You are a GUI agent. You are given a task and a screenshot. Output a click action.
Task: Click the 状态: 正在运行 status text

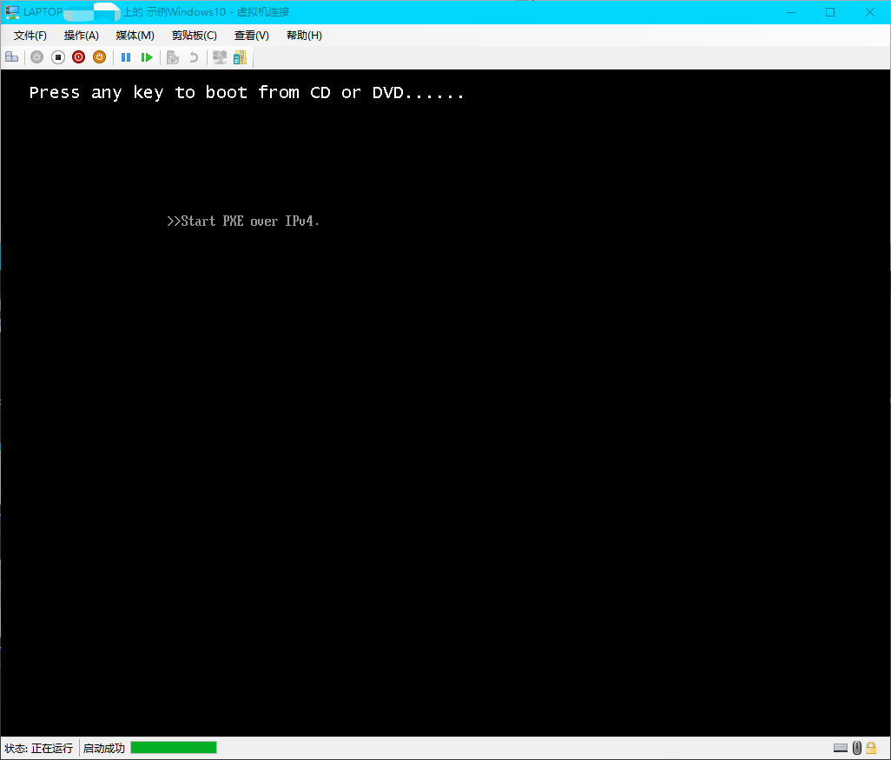tap(38, 748)
